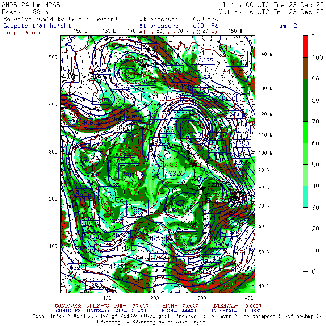Click the red top segment of humidity color bar

click(305, 47)
